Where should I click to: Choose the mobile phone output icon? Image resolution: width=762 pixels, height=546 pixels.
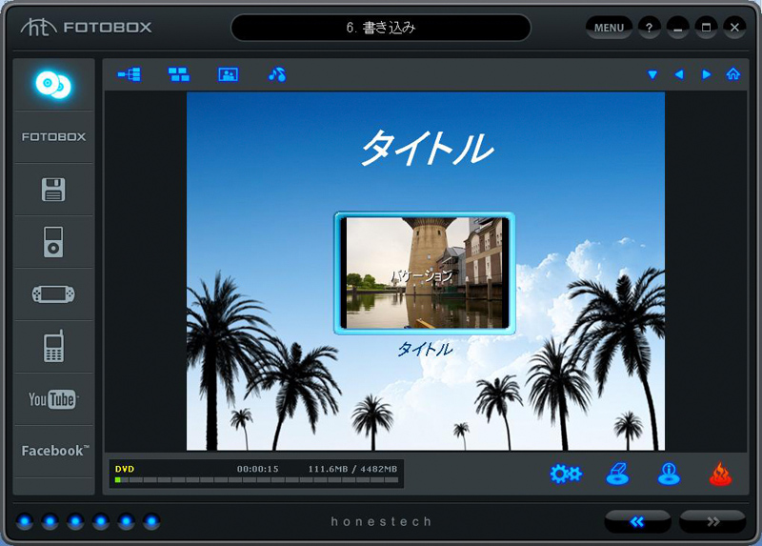(x=53, y=346)
